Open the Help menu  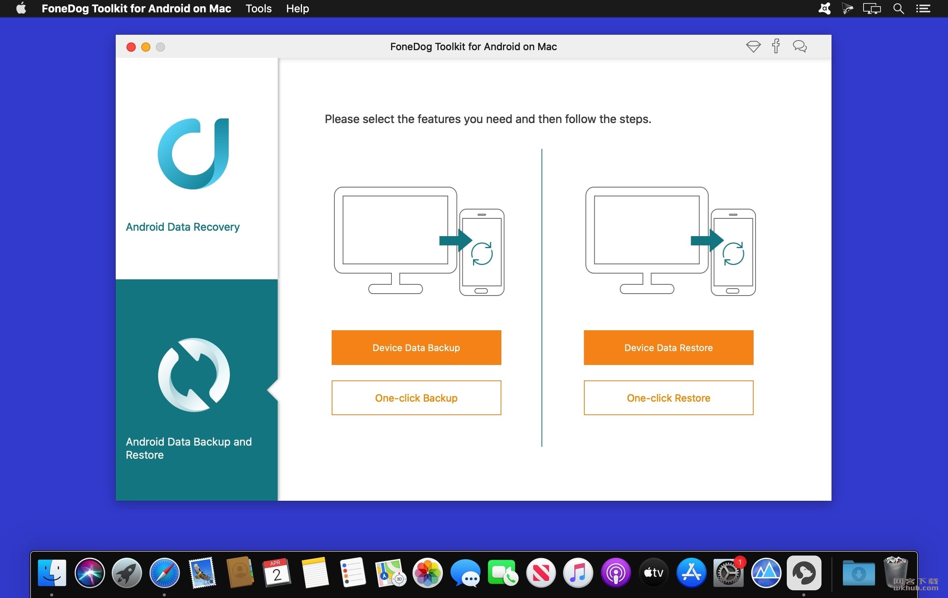(x=297, y=8)
